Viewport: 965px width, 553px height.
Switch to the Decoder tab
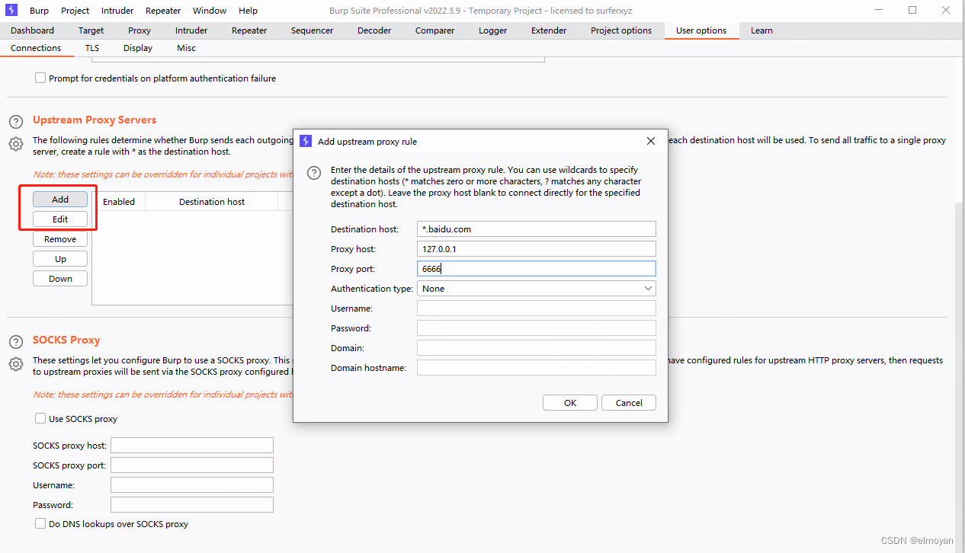(374, 30)
